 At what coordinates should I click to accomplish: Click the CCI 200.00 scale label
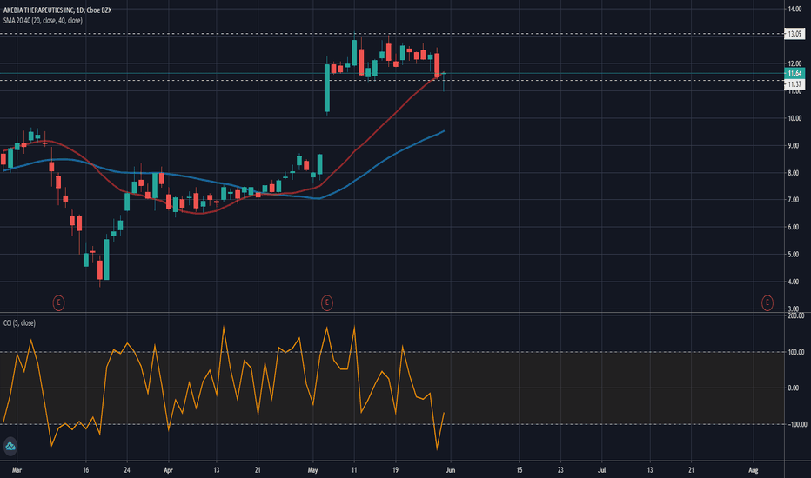(x=796, y=315)
